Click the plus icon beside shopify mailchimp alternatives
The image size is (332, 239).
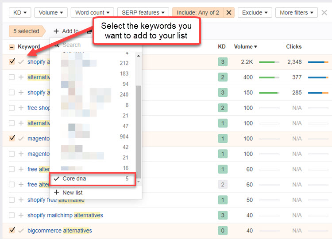[x=21, y=215]
